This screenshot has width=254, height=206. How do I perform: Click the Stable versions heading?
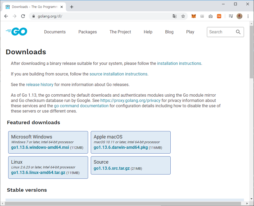tap(27, 190)
